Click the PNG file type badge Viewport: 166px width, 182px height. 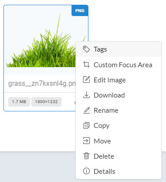pos(80,10)
